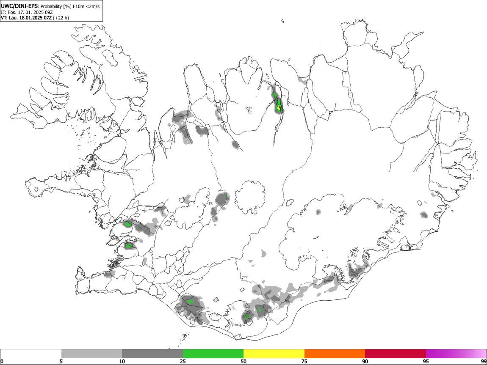Click legend tick label 25
The image size is (487, 365).
click(183, 361)
